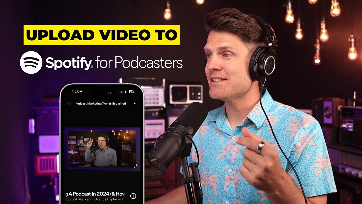Tap the episode title 'A Podcast In 2024'
This screenshot has height=204, width=362.
tap(95, 194)
